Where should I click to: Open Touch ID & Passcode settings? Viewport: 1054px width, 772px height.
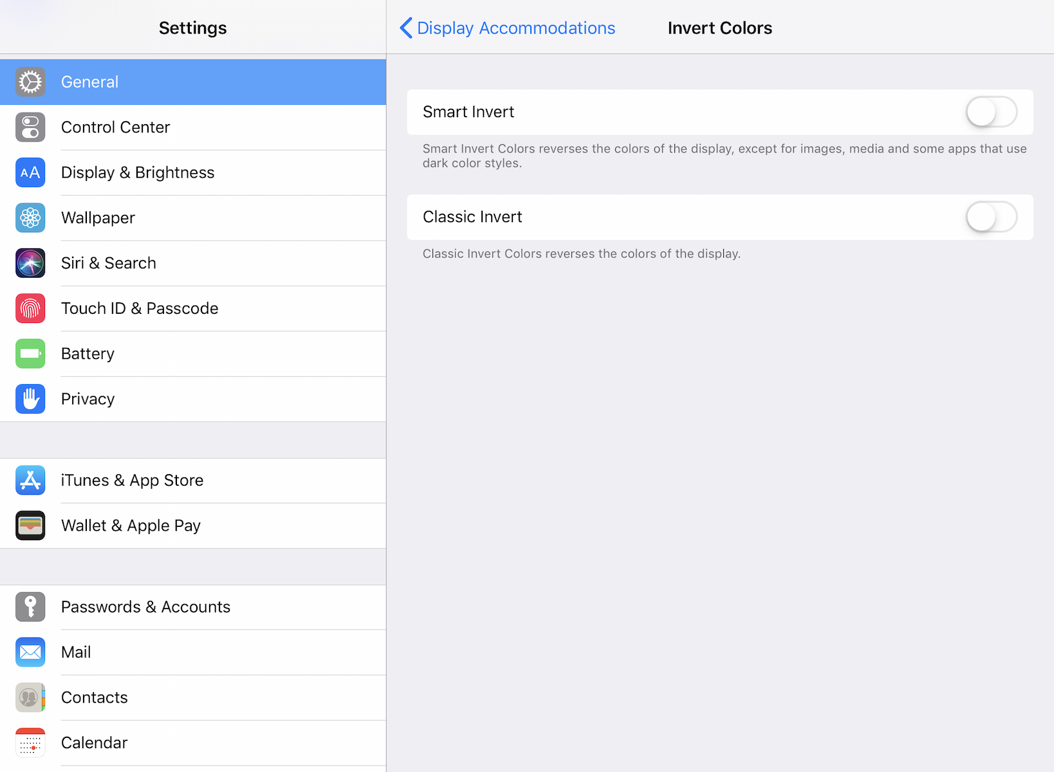193,308
